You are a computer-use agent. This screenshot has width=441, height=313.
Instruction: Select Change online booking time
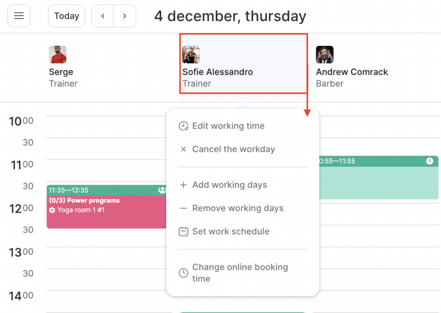tap(240, 273)
